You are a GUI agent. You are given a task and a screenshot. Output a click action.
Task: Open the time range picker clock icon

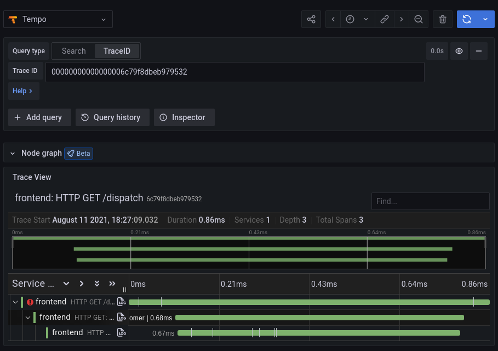coord(350,19)
